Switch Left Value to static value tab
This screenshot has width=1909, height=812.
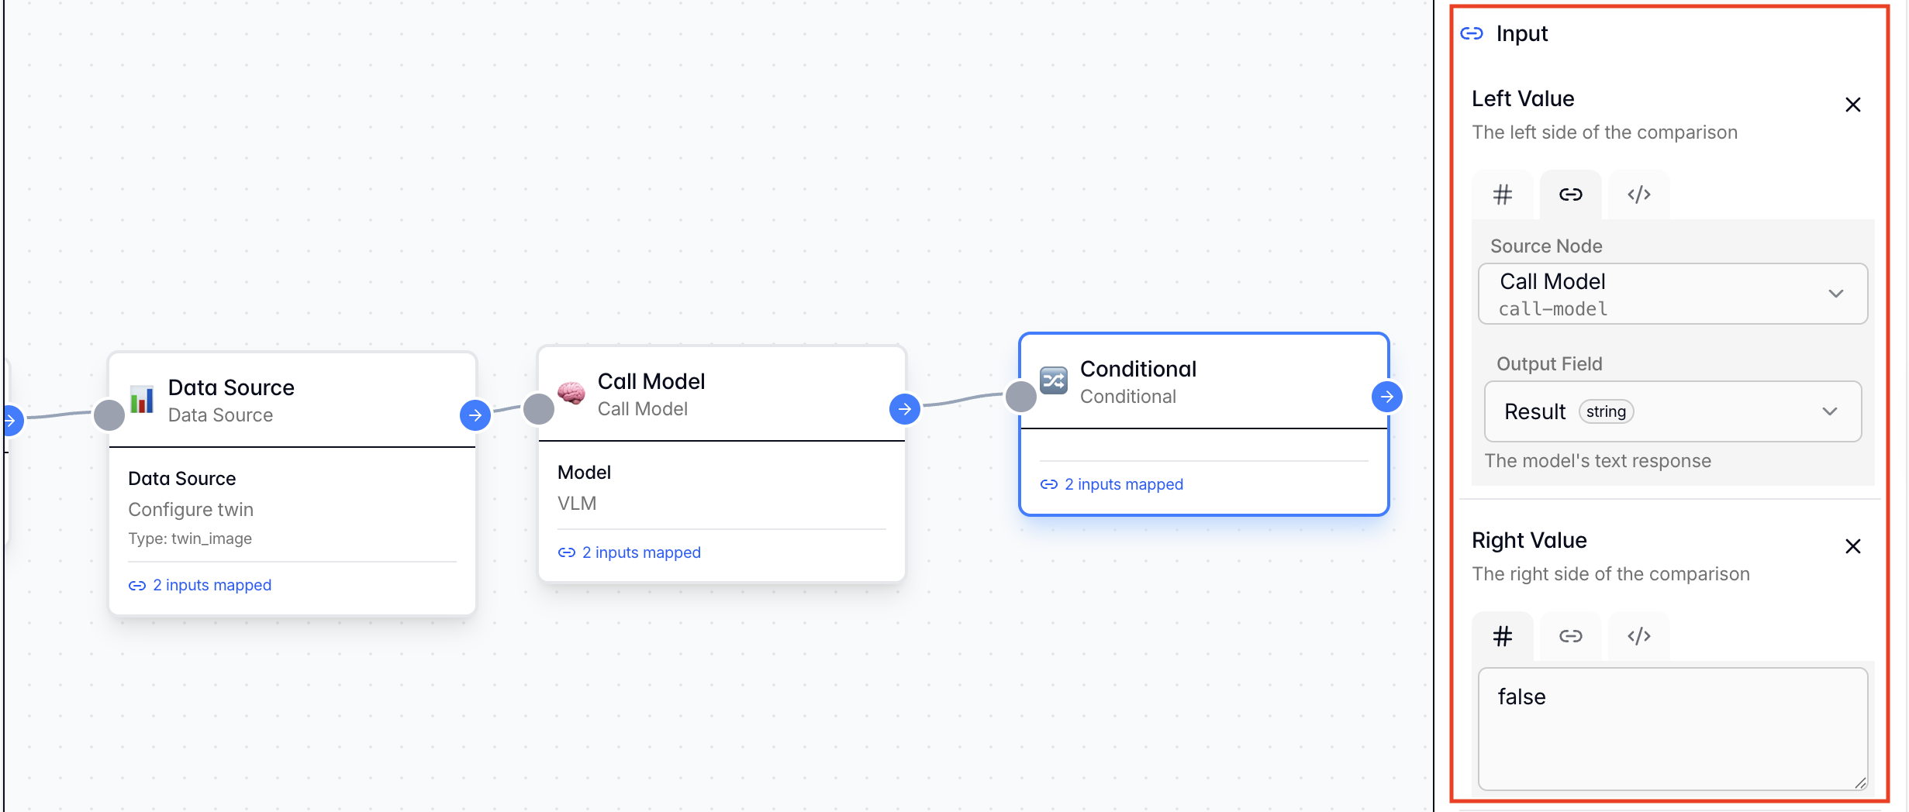1502,194
